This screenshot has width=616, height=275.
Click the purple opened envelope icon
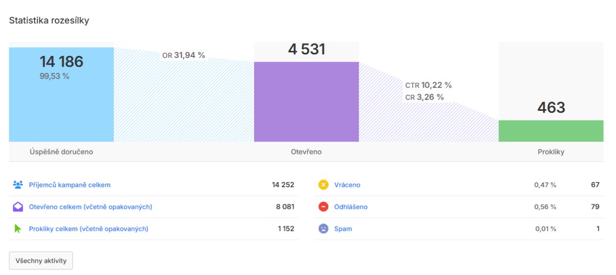[18, 207]
